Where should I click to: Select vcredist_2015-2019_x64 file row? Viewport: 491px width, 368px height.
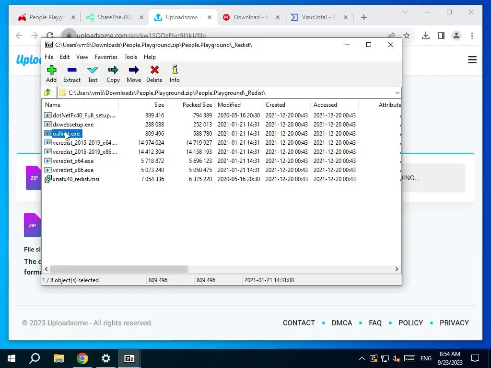(222, 143)
